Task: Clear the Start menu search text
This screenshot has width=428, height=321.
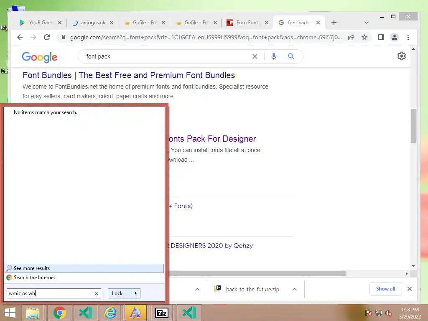Action: point(97,294)
